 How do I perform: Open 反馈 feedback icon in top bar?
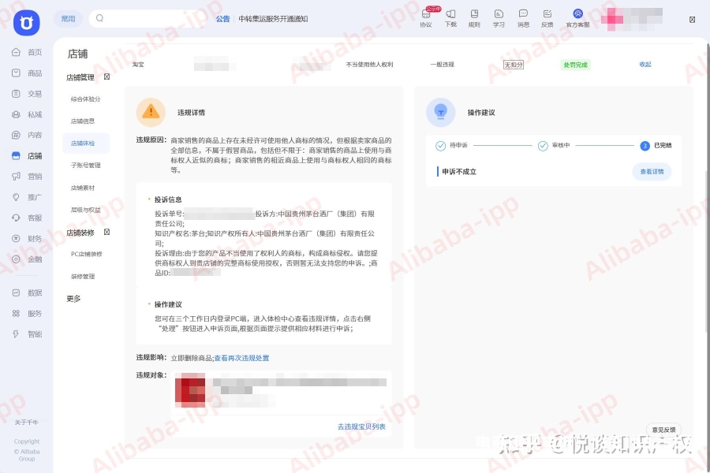(547, 13)
